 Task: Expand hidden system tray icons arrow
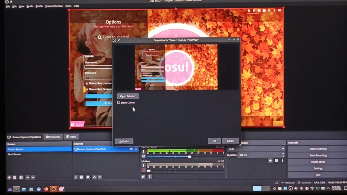328,188
